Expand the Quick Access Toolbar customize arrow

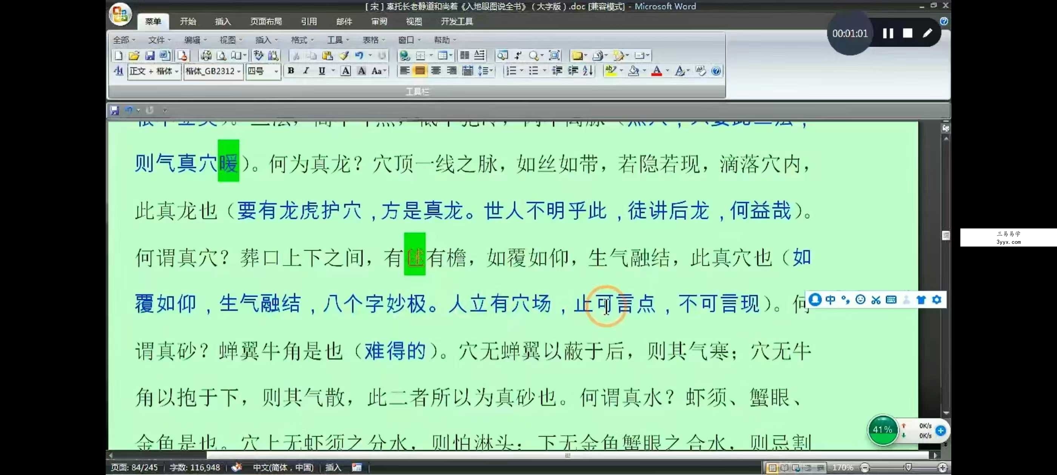[x=165, y=110]
